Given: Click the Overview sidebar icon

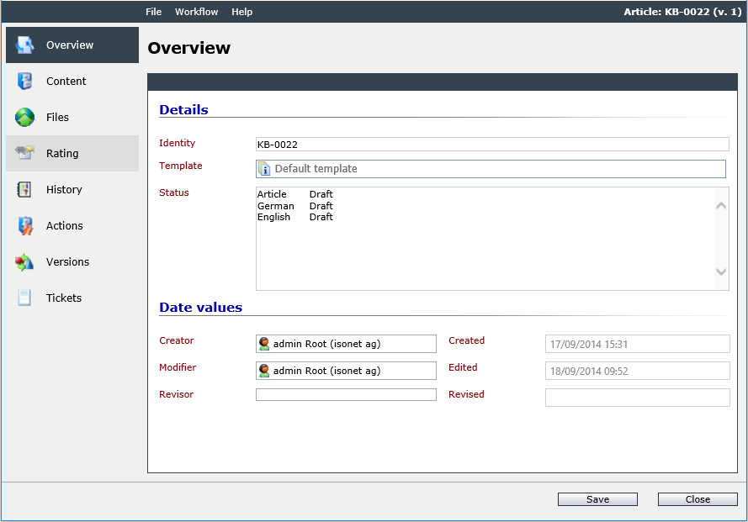Looking at the screenshot, I should pos(24,45).
